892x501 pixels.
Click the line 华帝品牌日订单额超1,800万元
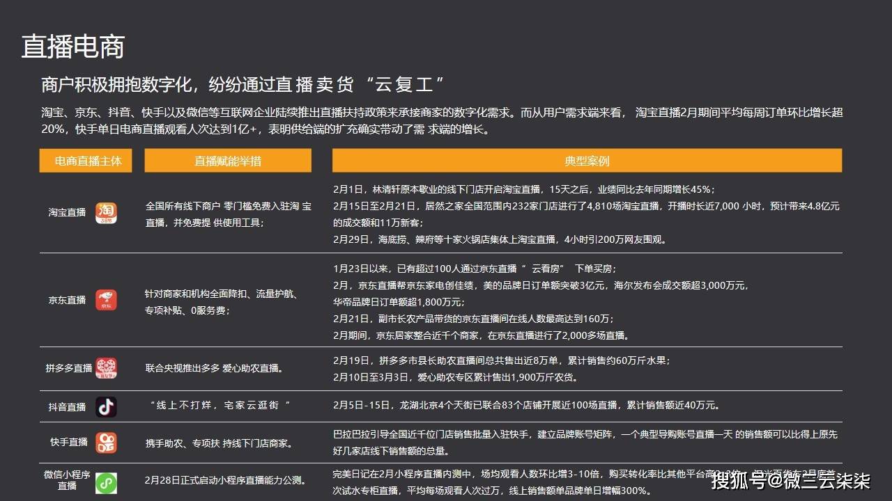tap(399, 303)
